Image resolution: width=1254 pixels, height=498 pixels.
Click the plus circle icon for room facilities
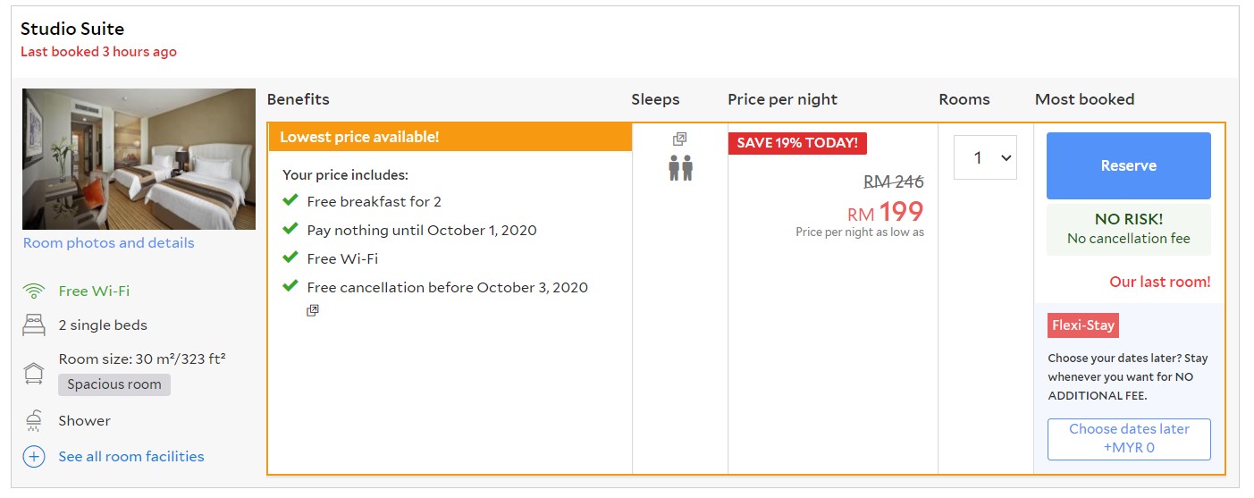[x=34, y=457]
